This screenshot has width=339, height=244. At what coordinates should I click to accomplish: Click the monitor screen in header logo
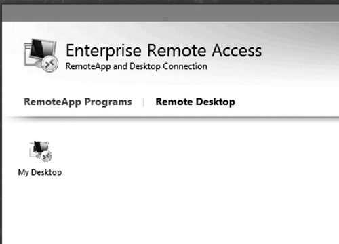click(x=42, y=49)
